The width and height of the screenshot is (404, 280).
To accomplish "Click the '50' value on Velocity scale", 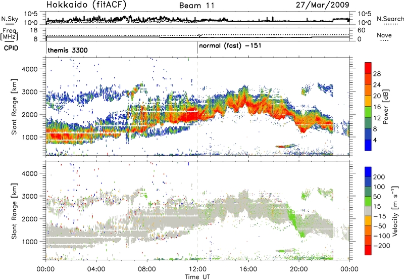I will click(377, 197).
